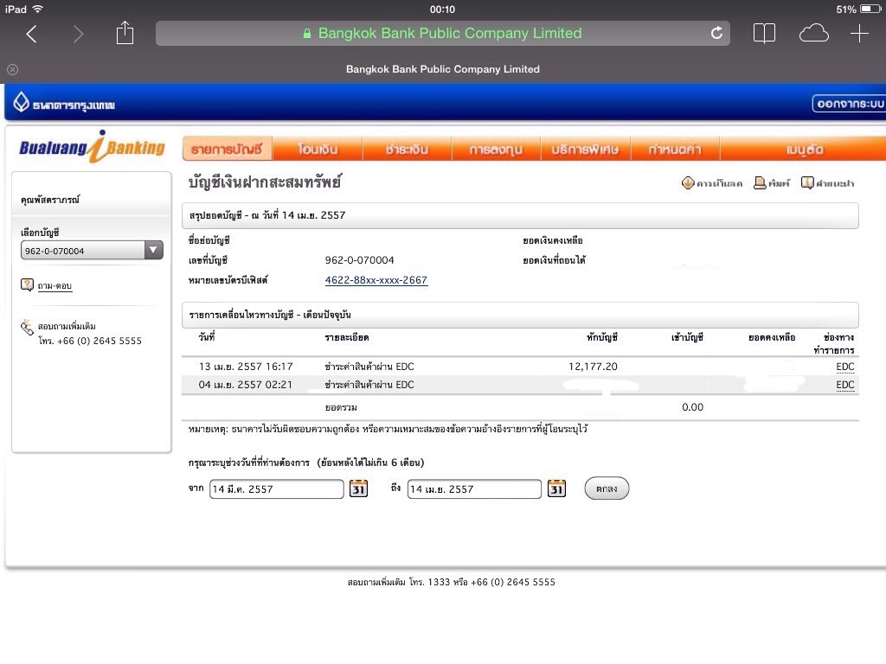
Task: Open the เมนูลัด shortcut menu tab
Action: pyautogui.click(x=805, y=149)
